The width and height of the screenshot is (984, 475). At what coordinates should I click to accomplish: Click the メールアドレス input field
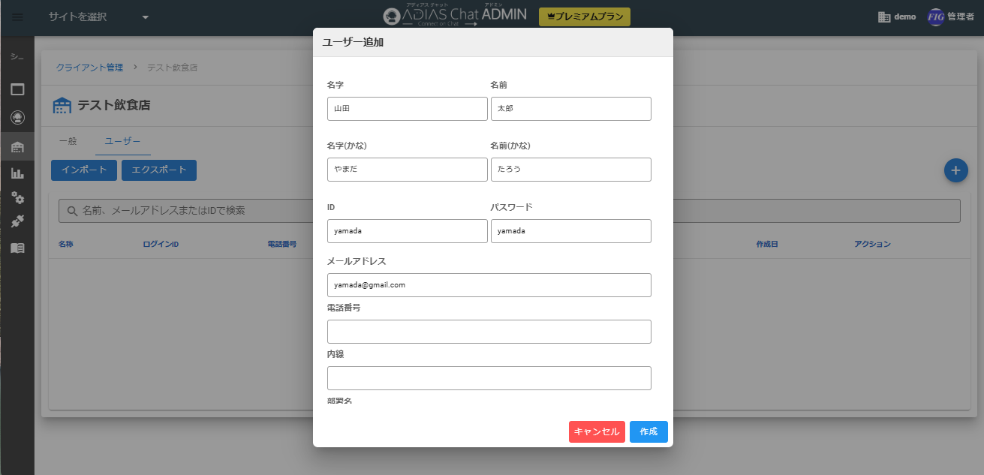tap(489, 285)
